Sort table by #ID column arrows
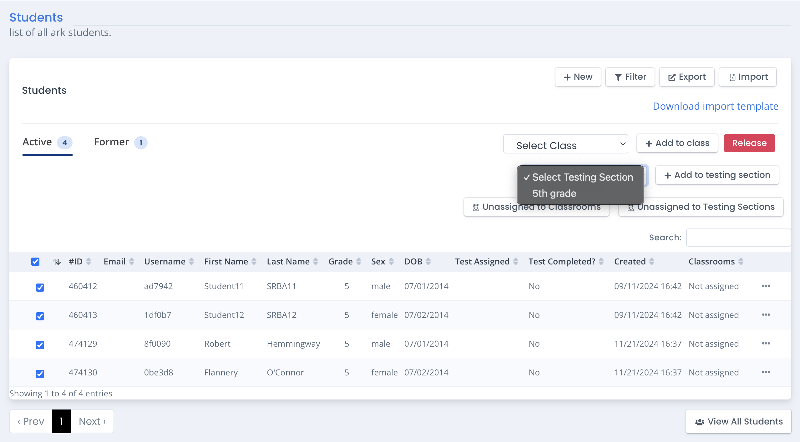Screen dimensions: 800x442 [x=89, y=261]
